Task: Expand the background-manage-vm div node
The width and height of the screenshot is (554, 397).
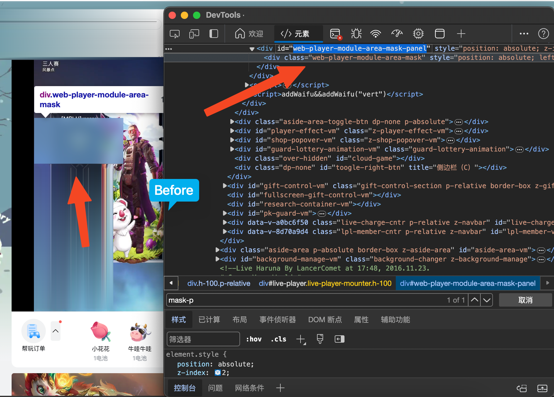Action: (x=217, y=259)
